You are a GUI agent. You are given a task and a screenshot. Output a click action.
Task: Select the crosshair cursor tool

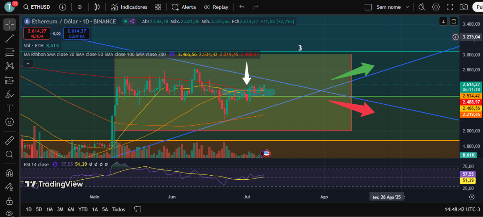(10, 24)
